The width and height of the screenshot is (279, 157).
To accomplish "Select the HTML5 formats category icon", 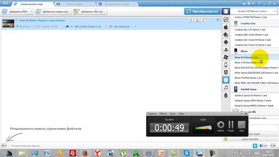I will click(x=226, y=72).
